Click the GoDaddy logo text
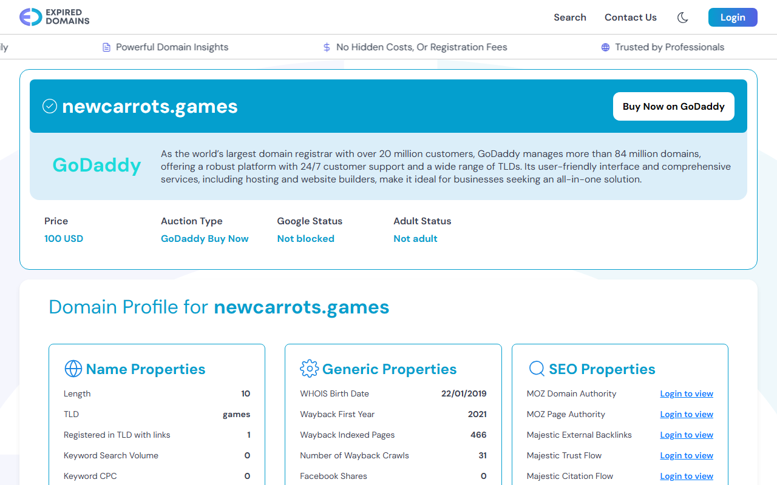Screen dimensions: 777x485 (97, 165)
